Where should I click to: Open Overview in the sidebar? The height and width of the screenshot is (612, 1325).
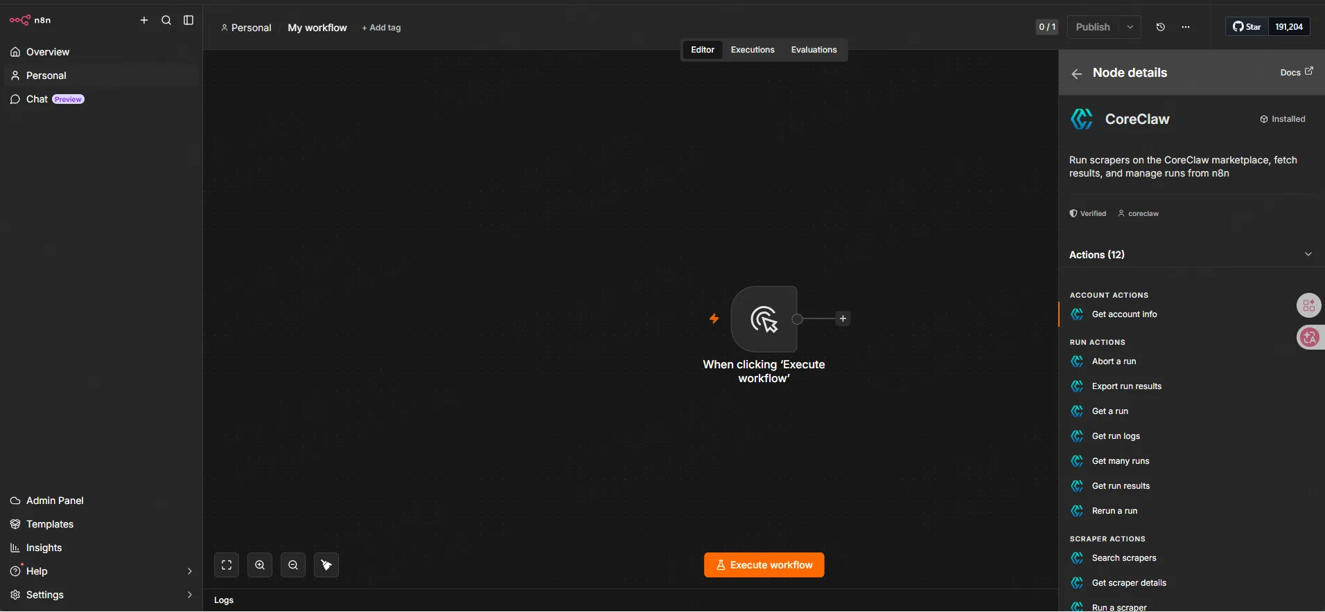(x=102, y=52)
